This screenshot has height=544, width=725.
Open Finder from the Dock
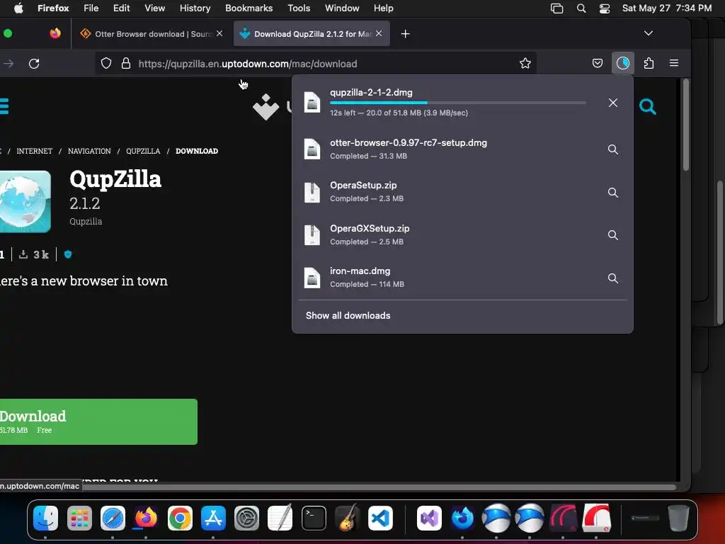(x=46, y=518)
